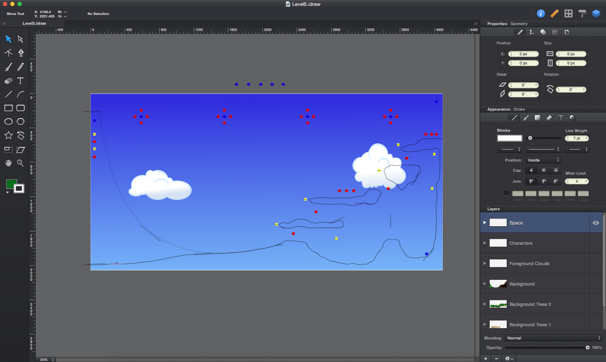Select the Rounded Rectangle tool
606x362 pixels.
[x=20, y=108]
